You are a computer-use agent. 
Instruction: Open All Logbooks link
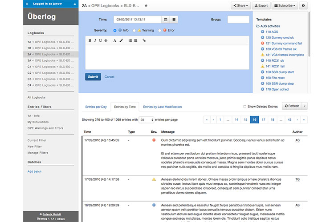[37, 97]
